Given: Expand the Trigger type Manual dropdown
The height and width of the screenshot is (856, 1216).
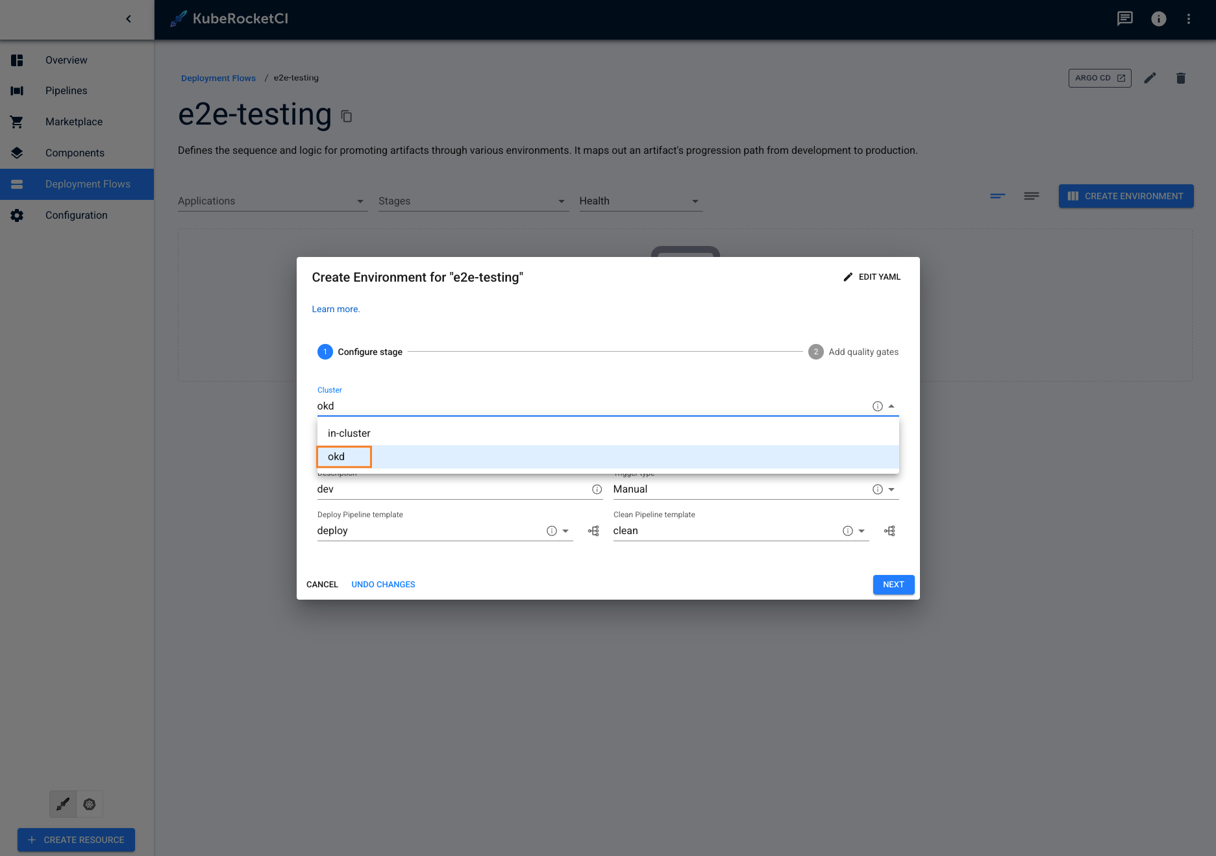Looking at the screenshot, I should point(891,489).
